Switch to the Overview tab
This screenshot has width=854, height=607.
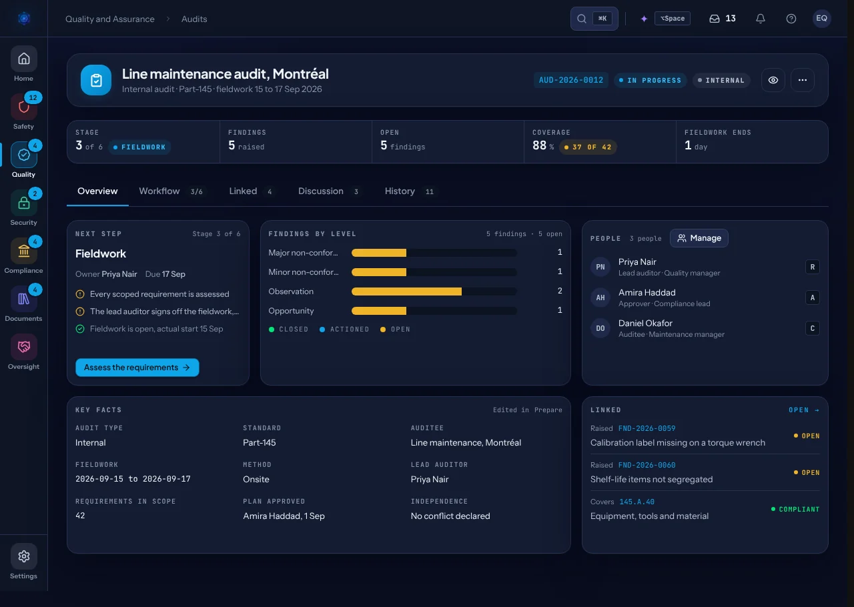(x=97, y=191)
